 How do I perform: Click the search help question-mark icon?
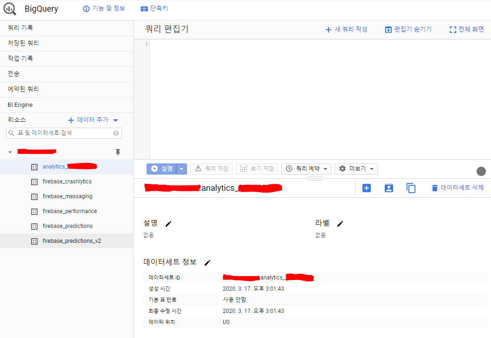116,133
